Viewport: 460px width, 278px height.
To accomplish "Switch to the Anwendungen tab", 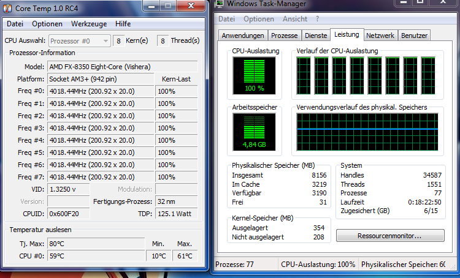I will [x=243, y=36].
